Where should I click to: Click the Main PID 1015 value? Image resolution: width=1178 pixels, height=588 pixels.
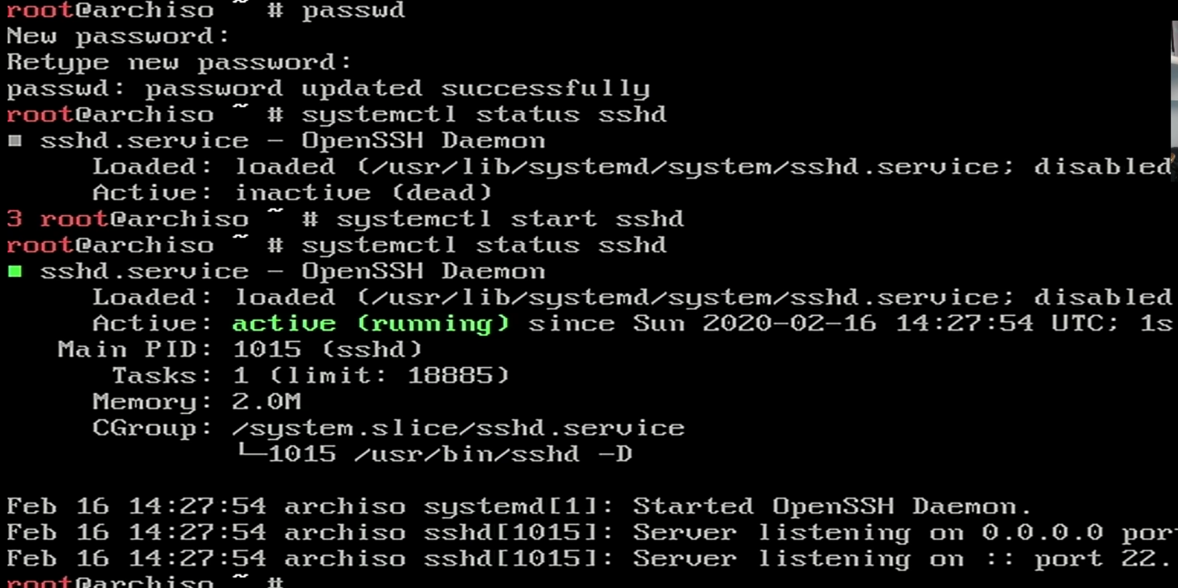(x=267, y=350)
